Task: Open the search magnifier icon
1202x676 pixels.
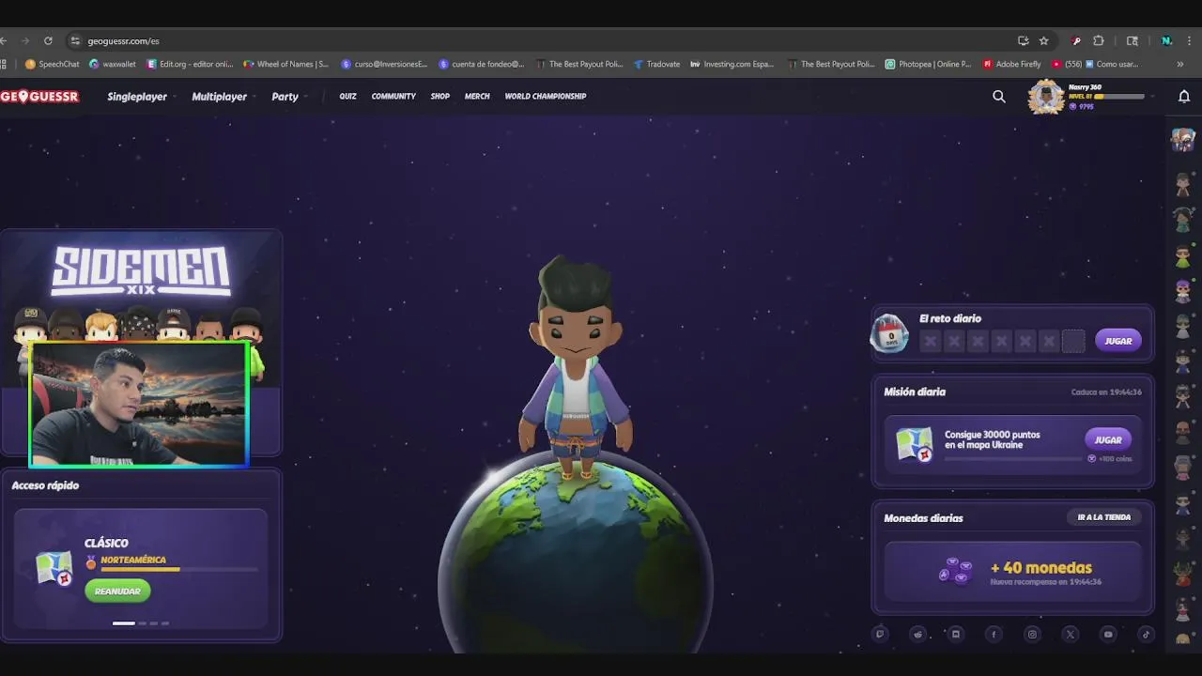Action: [999, 96]
